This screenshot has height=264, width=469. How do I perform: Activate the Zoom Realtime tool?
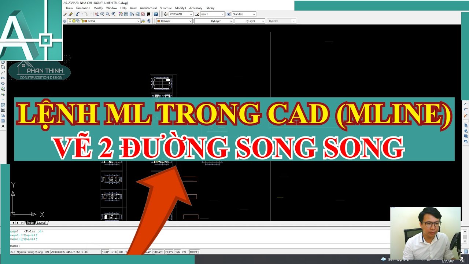pos(102,14)
